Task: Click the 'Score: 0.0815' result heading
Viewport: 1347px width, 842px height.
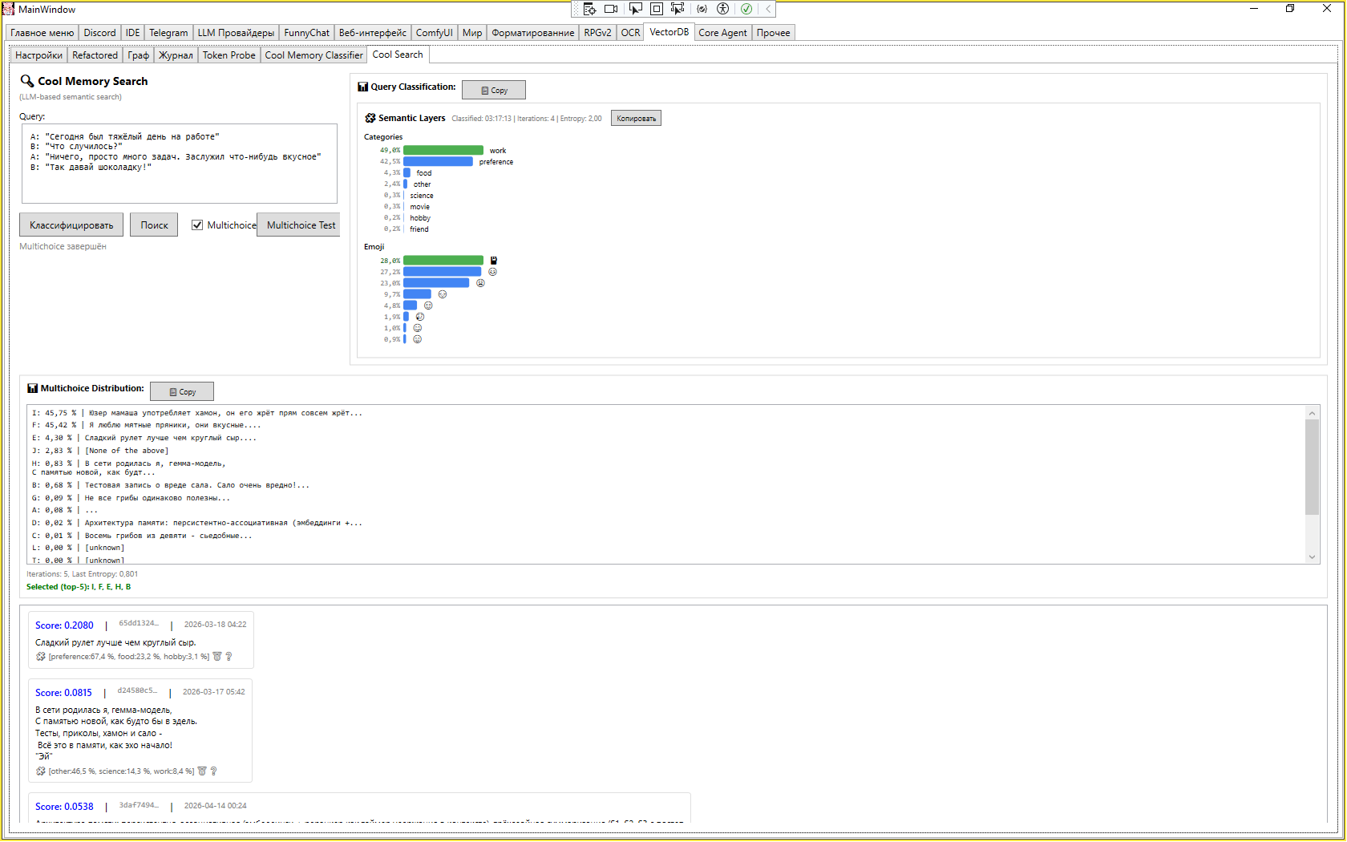Action: pyautogui.click(x=63, y=693)
